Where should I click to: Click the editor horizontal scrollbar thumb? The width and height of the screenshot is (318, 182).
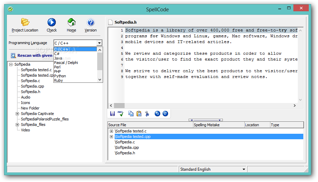pyautogui.click(x=119, y=106)
